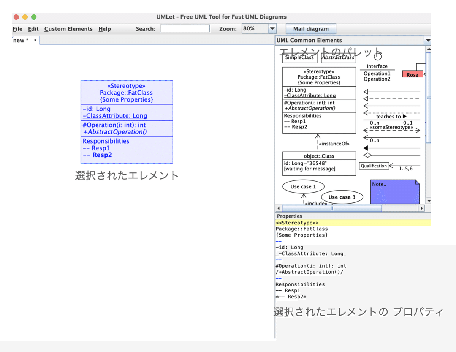Viewport: 456px width, 352px height.
Task: Select the Interface circle element in palette
Action: coord(377,57)
